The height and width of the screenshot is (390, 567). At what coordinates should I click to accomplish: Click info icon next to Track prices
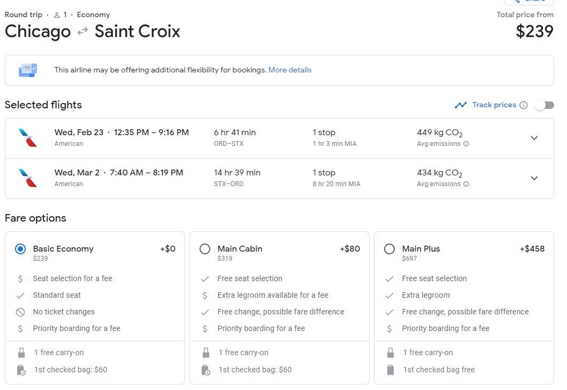coord(524,105)
